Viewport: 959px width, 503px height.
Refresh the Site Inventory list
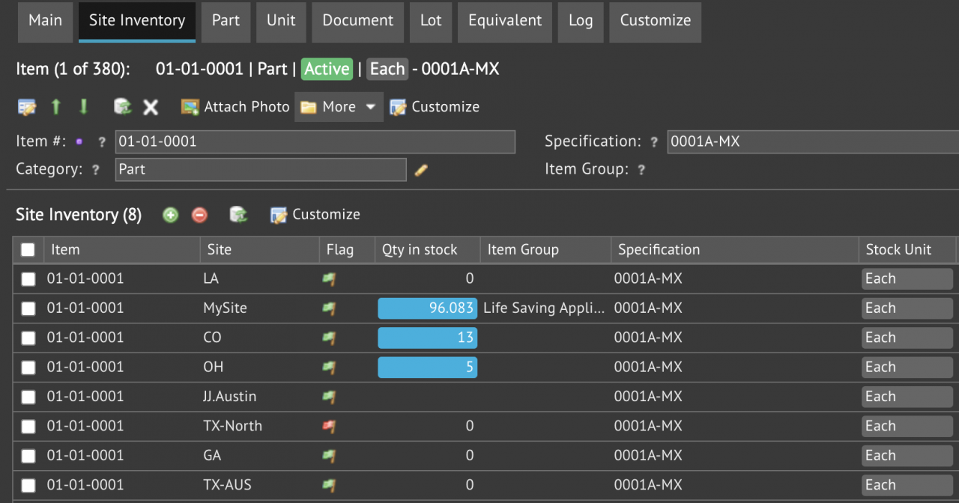[x=238, y=215]
